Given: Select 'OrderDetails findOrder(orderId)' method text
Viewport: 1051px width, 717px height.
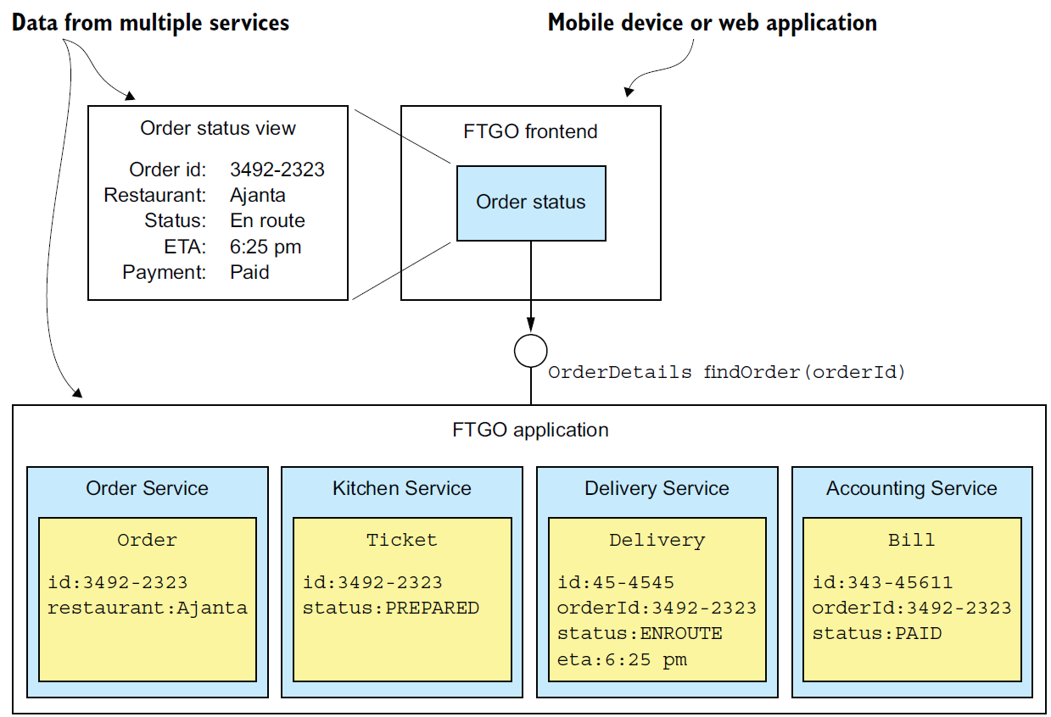Looking at the screenshot, I should [726, 372].
